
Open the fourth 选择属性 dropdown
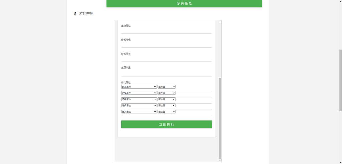tap(139, 105)
